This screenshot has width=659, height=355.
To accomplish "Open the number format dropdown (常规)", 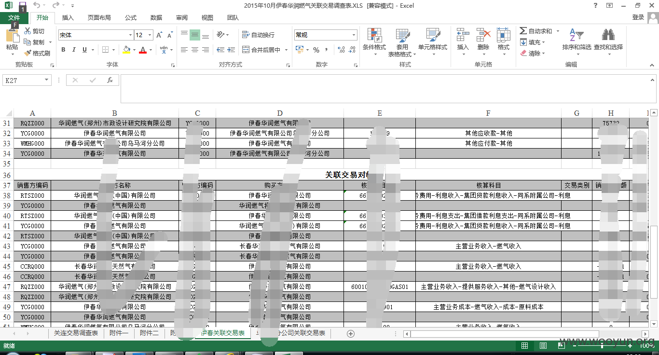I will point(354,35).
